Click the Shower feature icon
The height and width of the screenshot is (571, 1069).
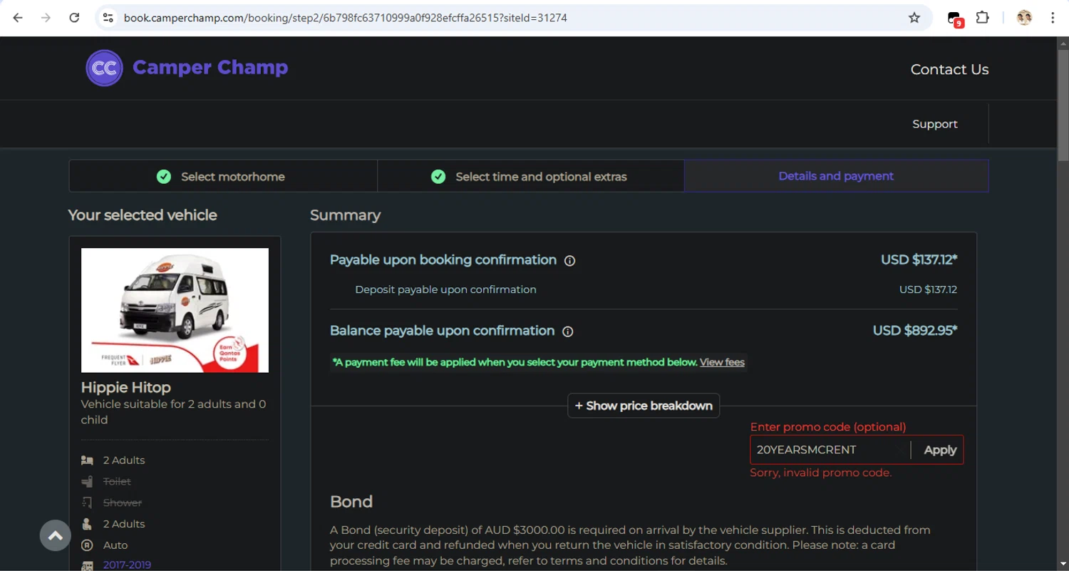click(87, 503)
